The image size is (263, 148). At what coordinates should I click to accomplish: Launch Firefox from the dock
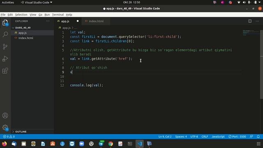pos(5,144)
